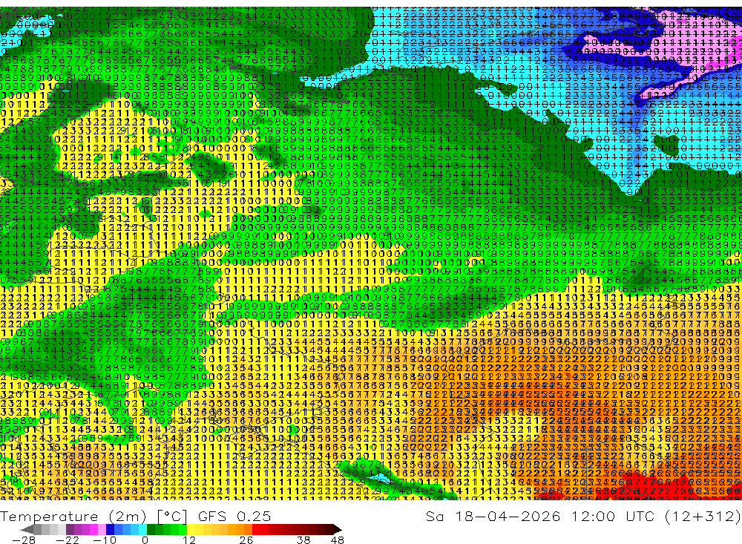Screen dimensions: 742x544
Task: Click the 'Temperature (2m)' title text
Action: [x=73, y=517]
